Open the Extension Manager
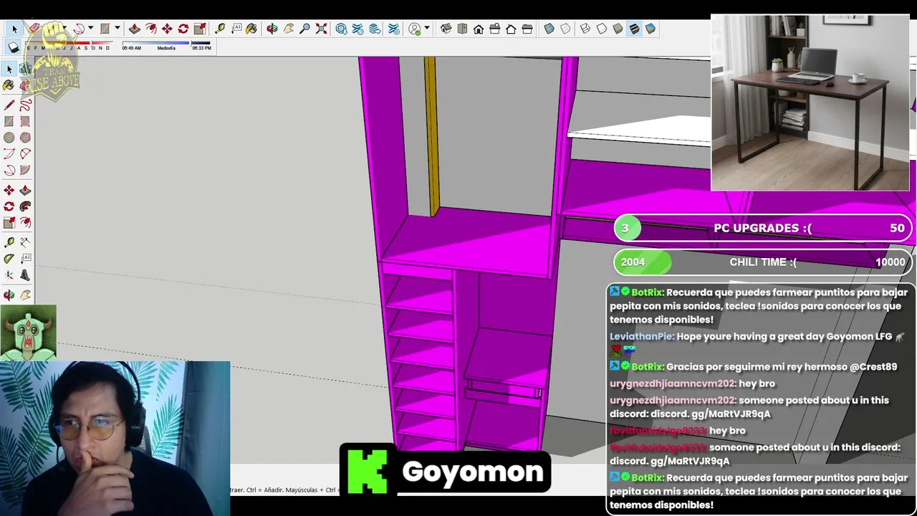917x516 pixels. [393, 29]
